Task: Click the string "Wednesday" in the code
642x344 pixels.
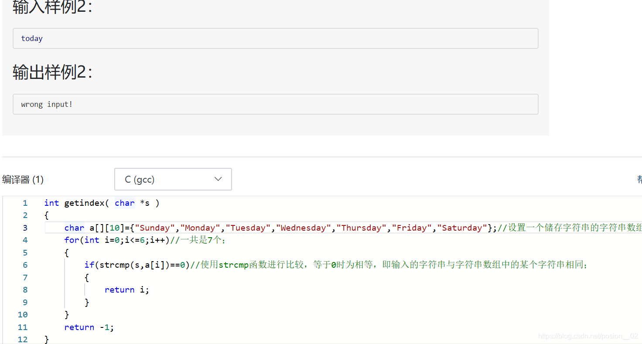Action: [304, 228]
